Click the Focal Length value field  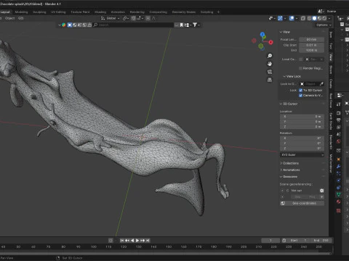click(x=311, y=39)
